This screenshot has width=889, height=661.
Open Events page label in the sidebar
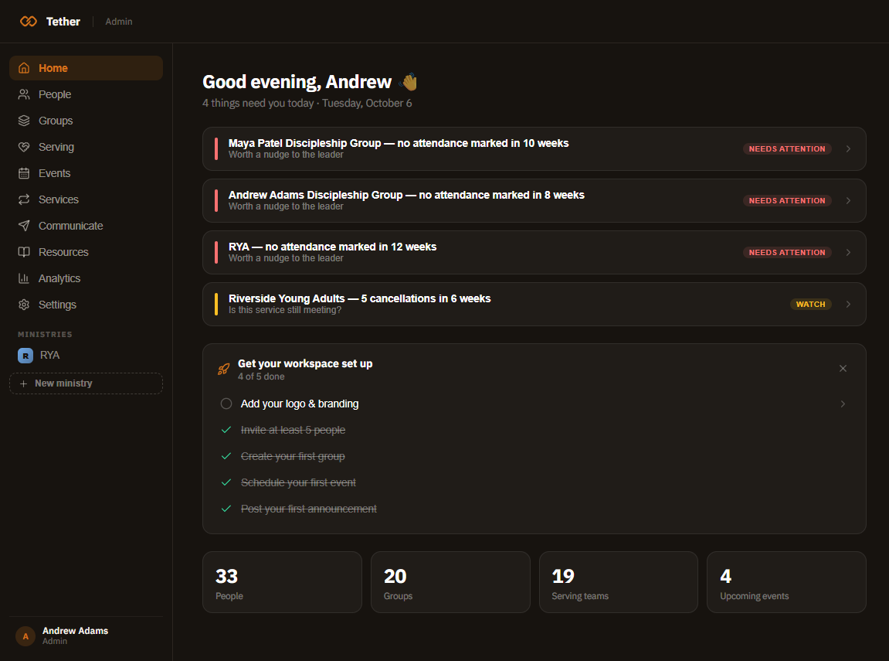[54, 173]
